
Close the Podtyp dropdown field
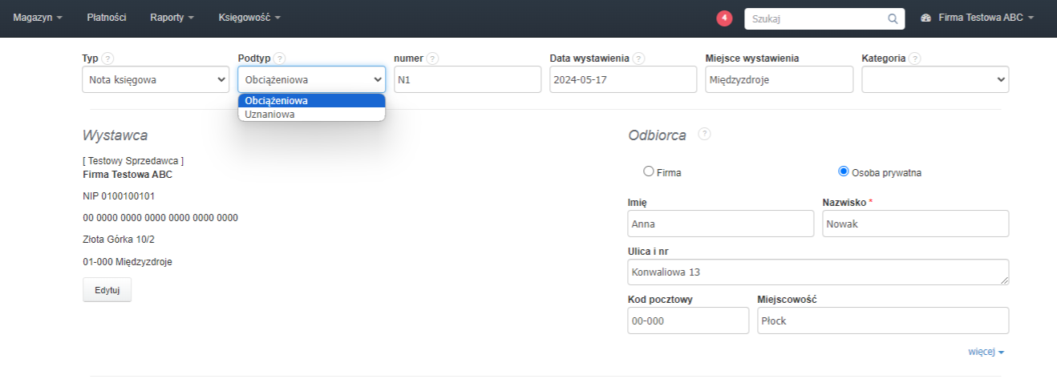click(x=312, y=79)
